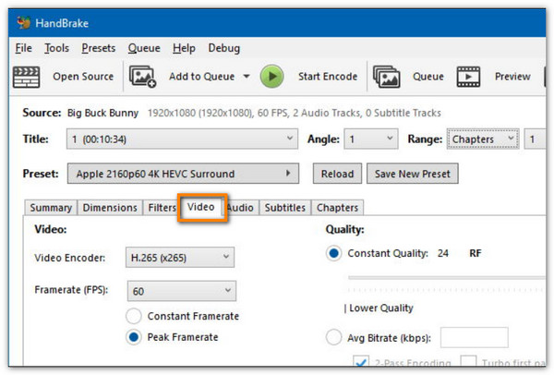
Task: Open the Title dropdown showing 1 (00:10:34)
Action: pos(182,139)
